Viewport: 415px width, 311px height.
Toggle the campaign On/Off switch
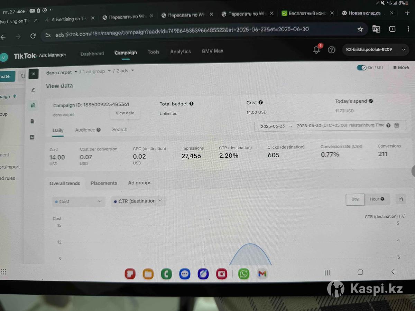(361, 68)
